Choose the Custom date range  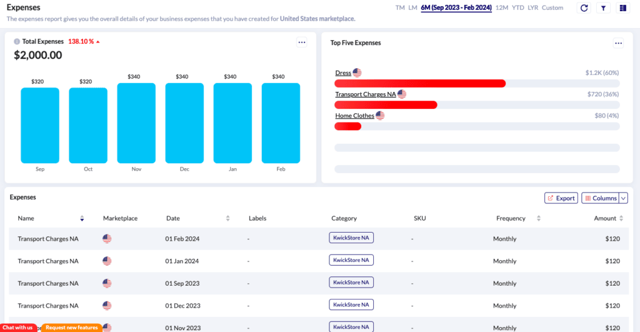coord(552,8)
